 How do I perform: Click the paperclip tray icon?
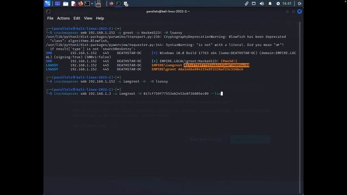click(x=246, y=4)
